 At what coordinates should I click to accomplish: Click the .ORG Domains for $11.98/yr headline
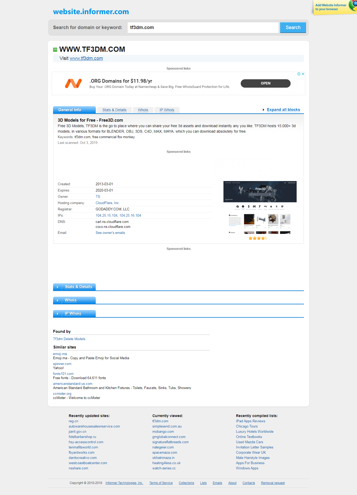click(x=121, y=81)
